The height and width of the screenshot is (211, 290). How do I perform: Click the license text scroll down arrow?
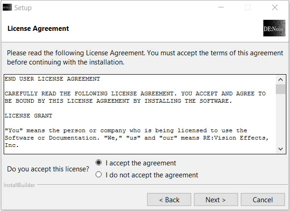click(x=280, y=149)
